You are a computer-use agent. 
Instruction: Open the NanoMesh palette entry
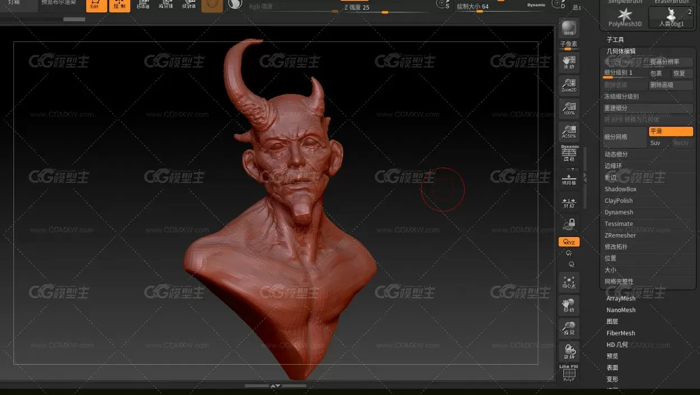pos(621,310)
